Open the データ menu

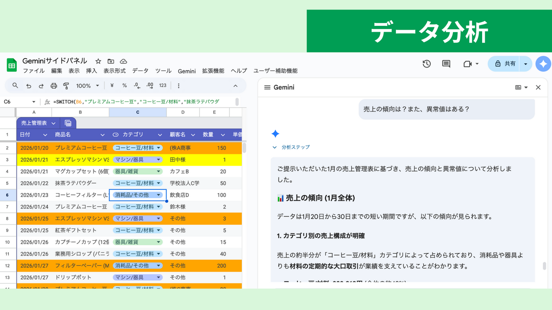point(141,71)
